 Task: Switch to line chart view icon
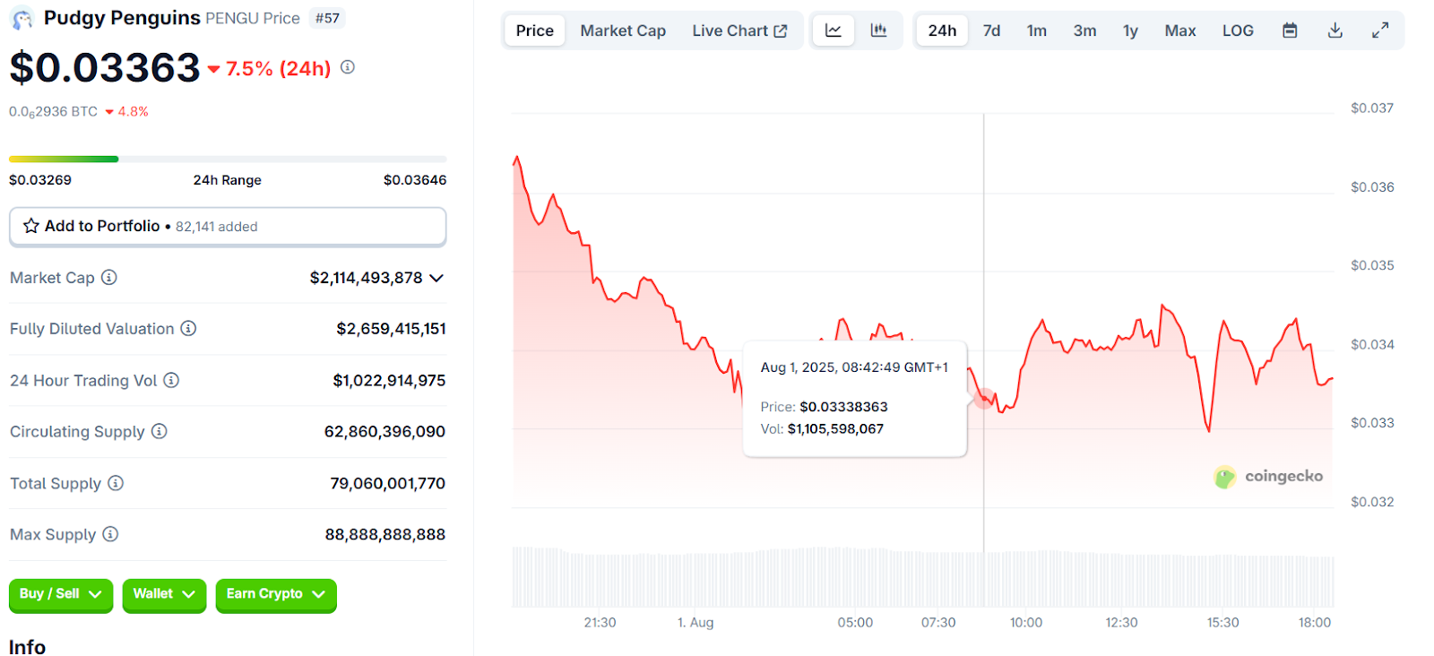click(834, 30)
